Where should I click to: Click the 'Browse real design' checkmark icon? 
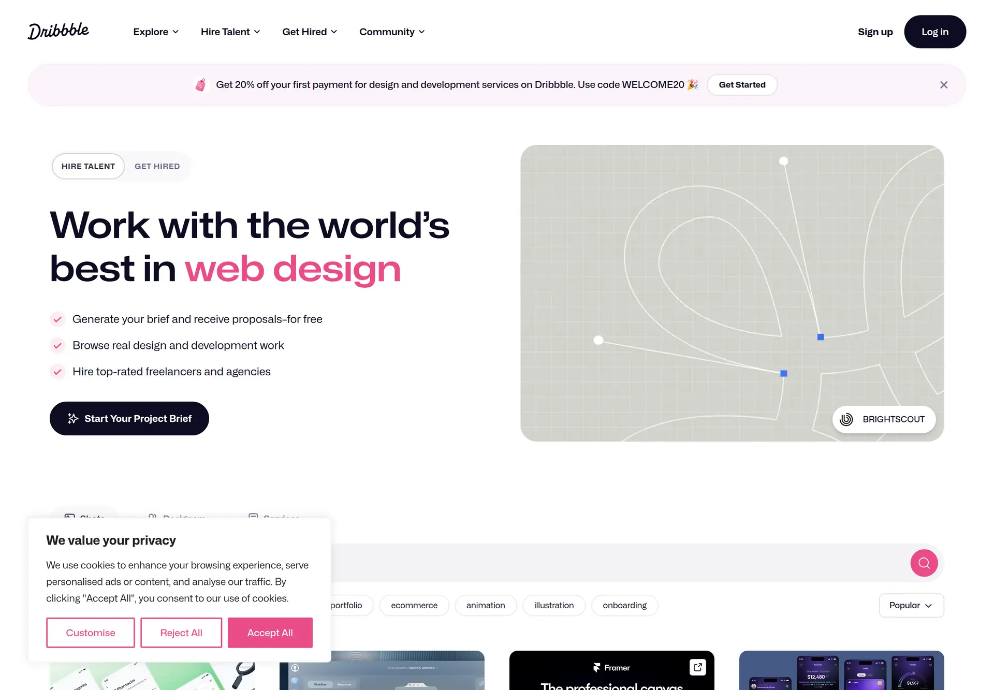(x=57, y=345)
